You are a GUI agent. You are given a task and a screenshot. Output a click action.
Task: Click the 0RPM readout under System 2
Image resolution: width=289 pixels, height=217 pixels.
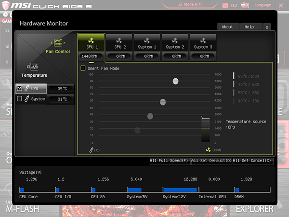click(x=175, y=56)
